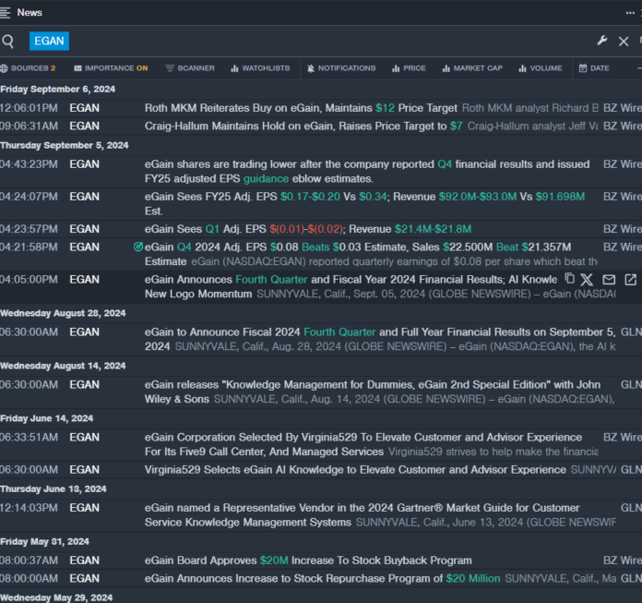Open the Increase to Stock Repurchase Program story
This screenshot has width=642, height=603.
click(x=322, y=578)
